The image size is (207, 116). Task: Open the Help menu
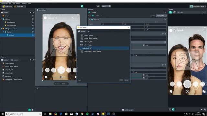[x=29, y=4]
